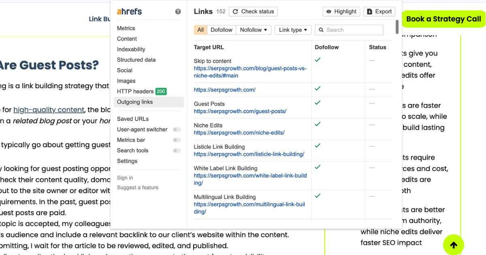
Task: Click the Export document icon
Action: (x=369, y=11)
